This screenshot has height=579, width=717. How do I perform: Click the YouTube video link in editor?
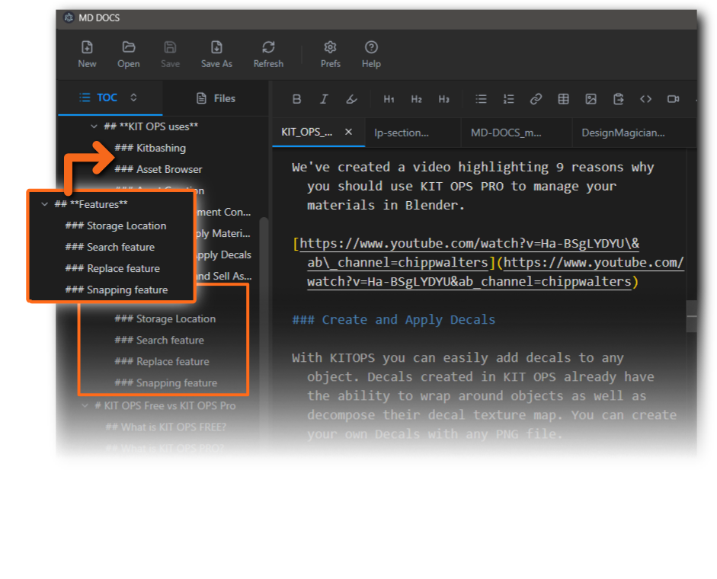(488, 263)
